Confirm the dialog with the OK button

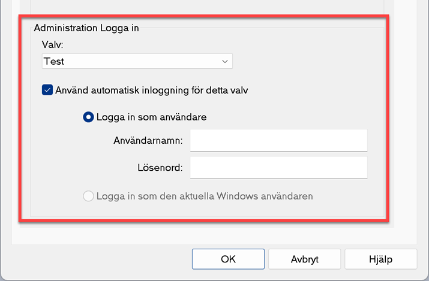(x=228, y=259)
